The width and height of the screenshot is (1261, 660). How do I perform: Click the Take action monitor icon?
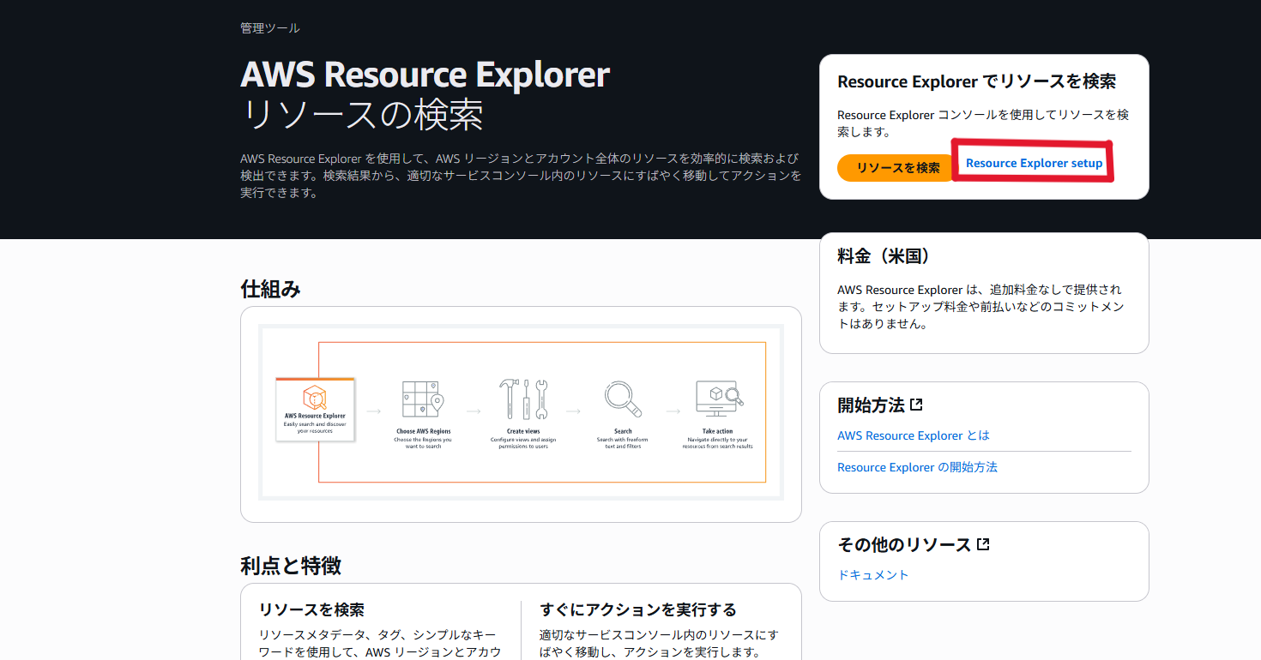721,396
